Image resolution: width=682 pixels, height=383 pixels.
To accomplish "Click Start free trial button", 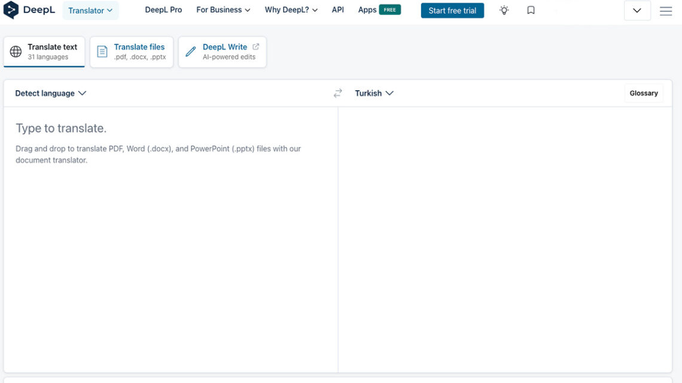I will pos(452,10).
